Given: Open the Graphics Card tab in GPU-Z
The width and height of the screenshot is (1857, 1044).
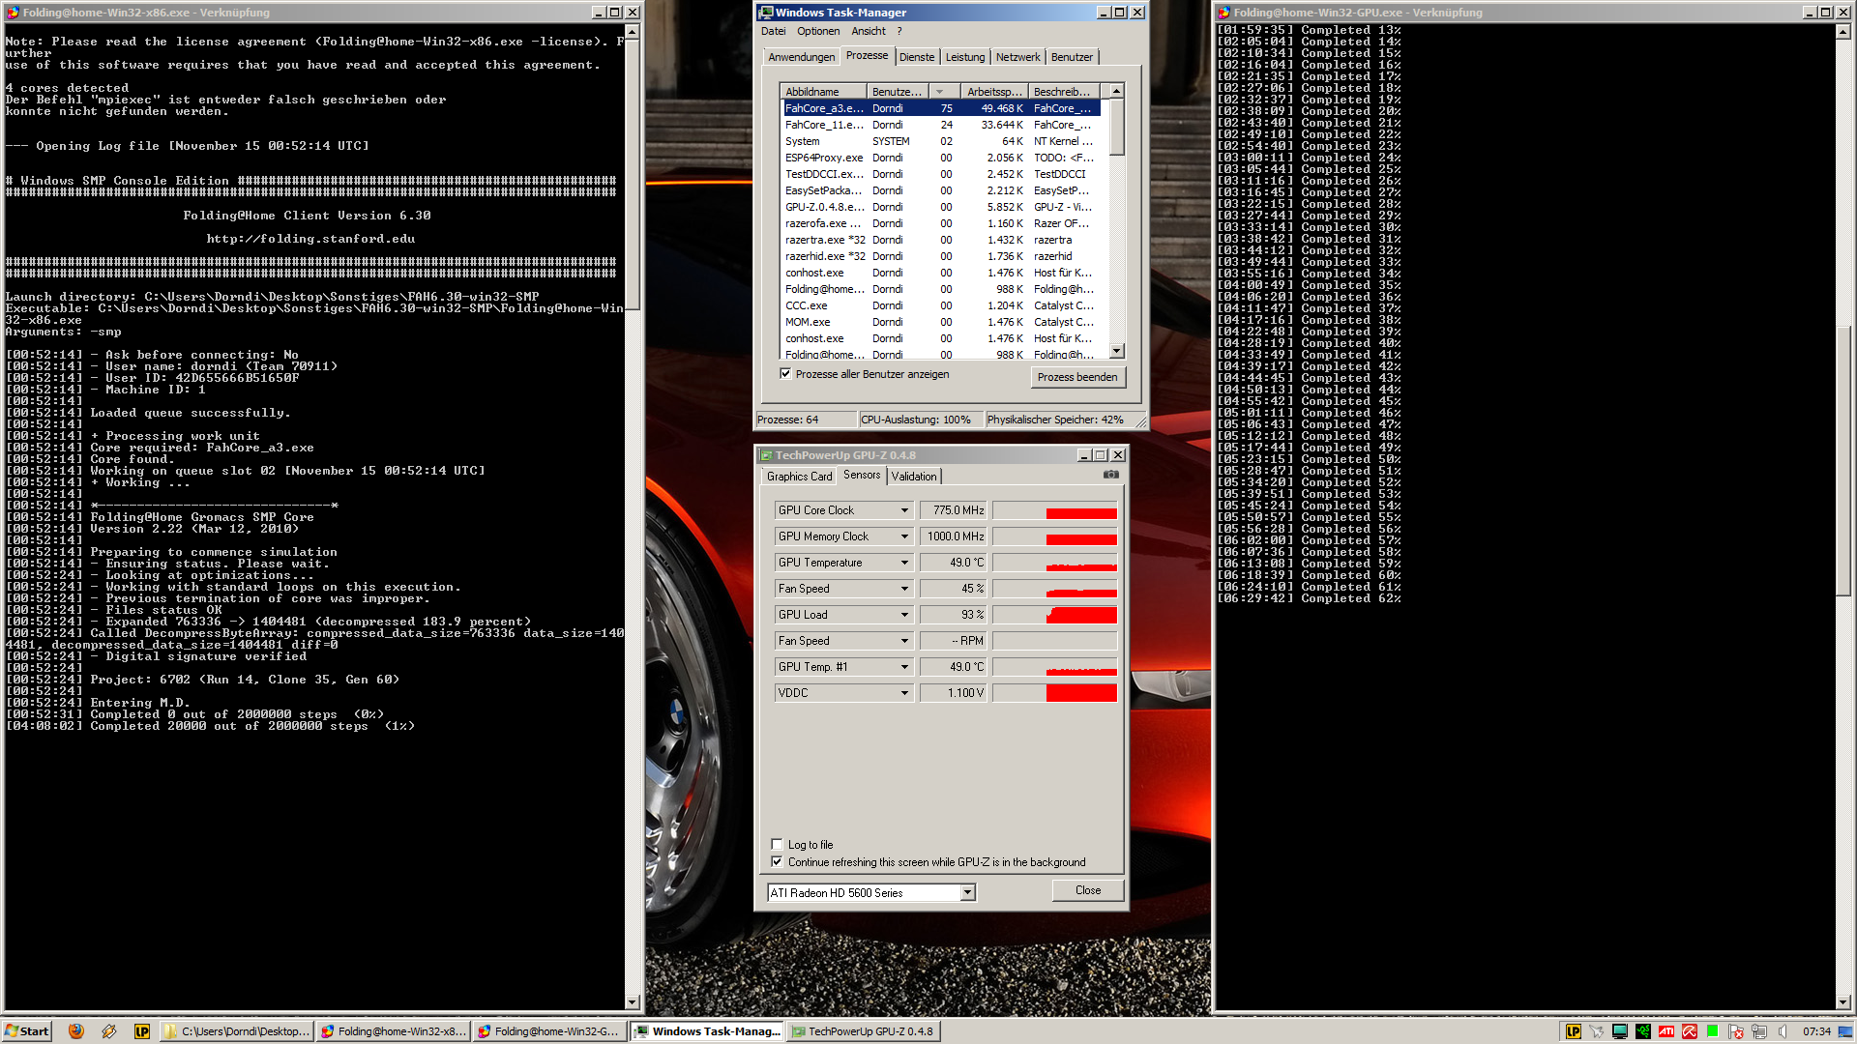Looking at the screenshot, I should (799, 477).
